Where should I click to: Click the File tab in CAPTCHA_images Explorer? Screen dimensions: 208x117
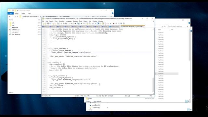(x=11, y=13)
